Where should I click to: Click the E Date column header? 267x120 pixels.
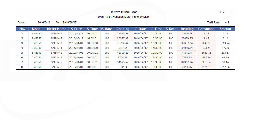click(x=141, y=29)
